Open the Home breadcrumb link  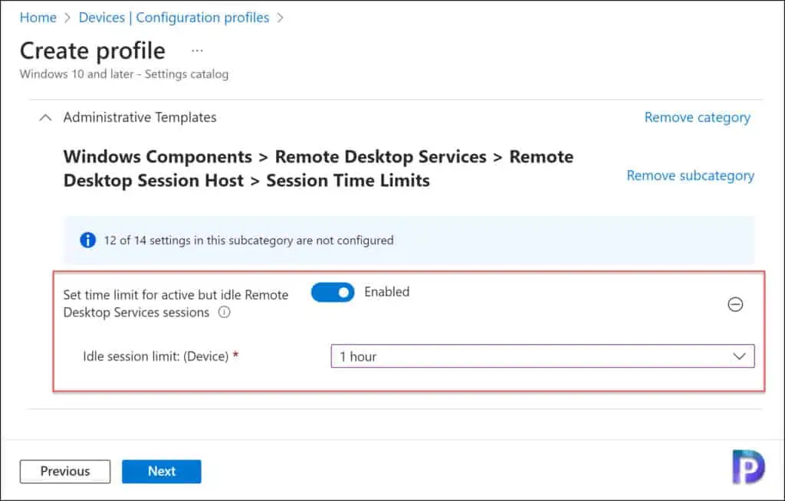click(x=38, y=18)
